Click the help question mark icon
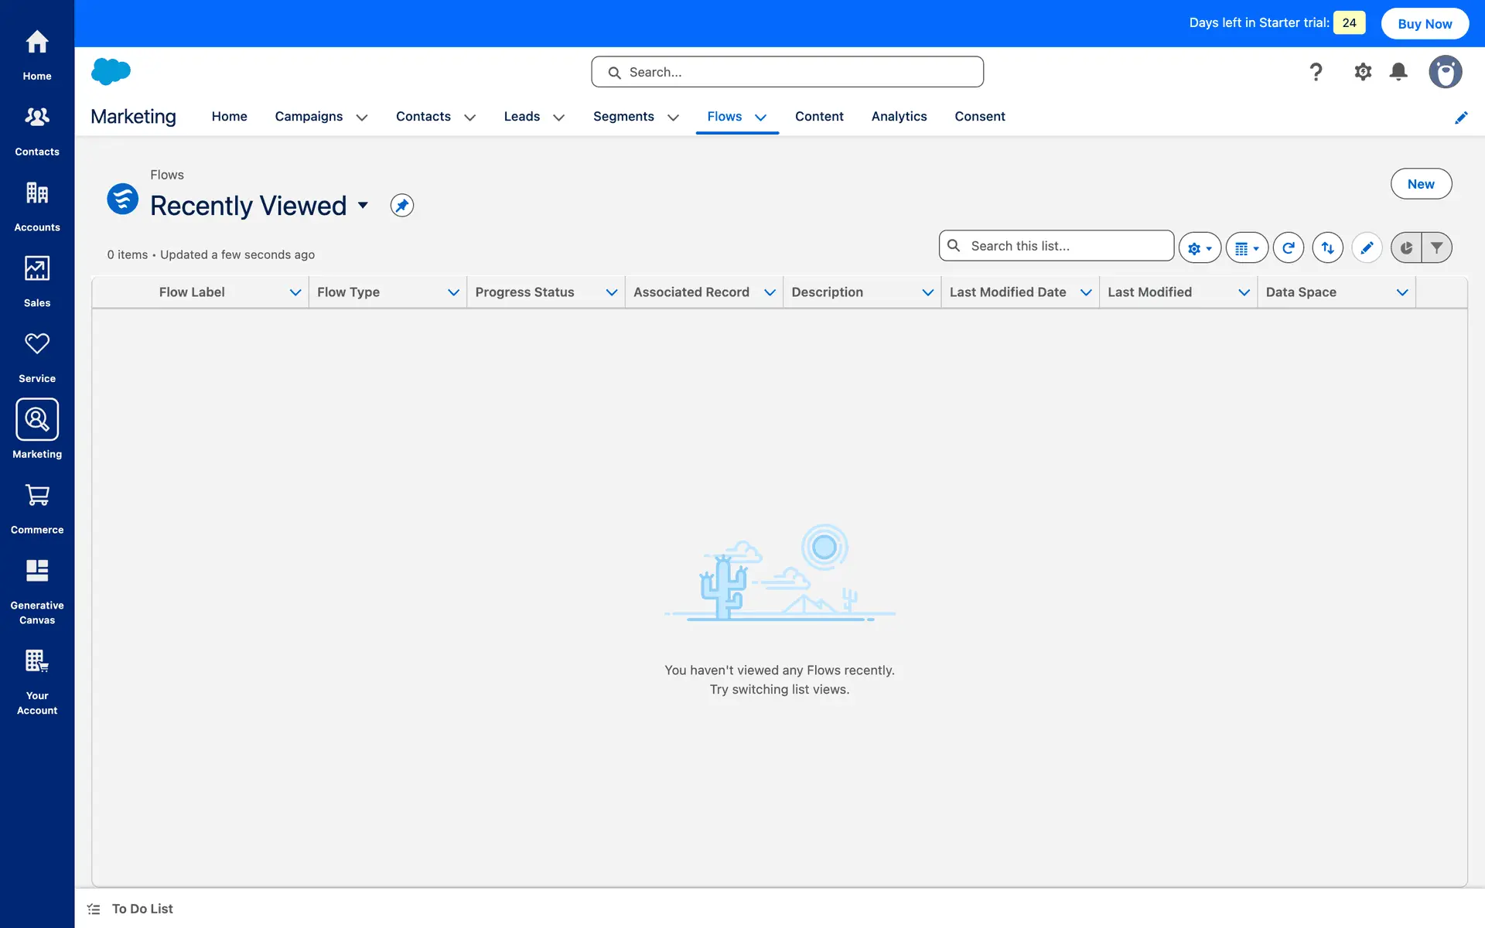1485x928 pixels. tap(1316, 72)
